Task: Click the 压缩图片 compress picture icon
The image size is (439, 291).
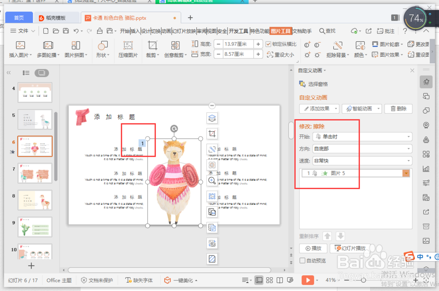Action: pyautogui.click(x=128, y=45)
